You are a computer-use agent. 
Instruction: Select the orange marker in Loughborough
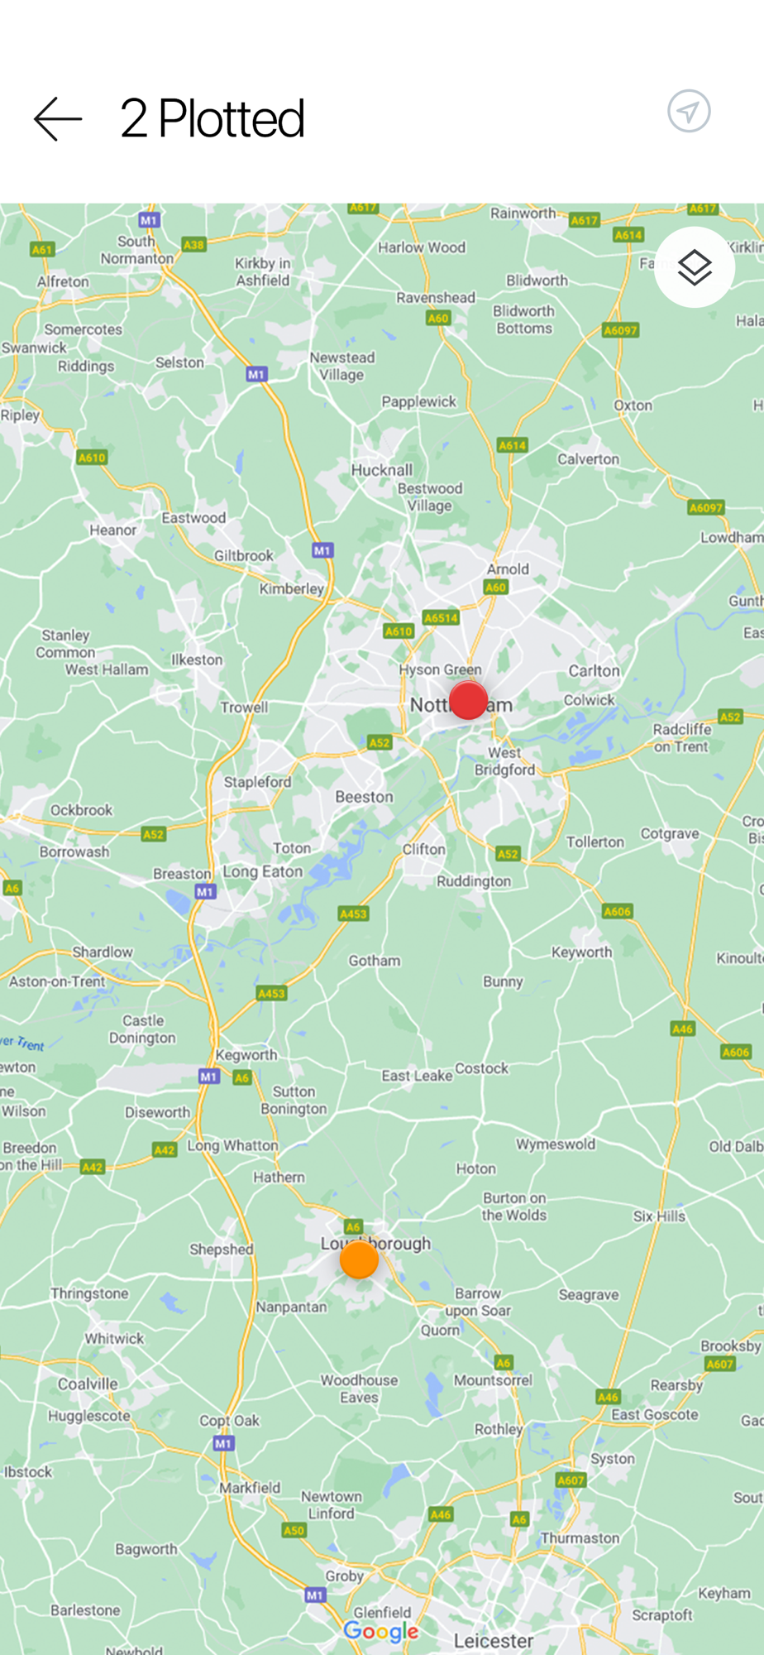(359, 1259)
